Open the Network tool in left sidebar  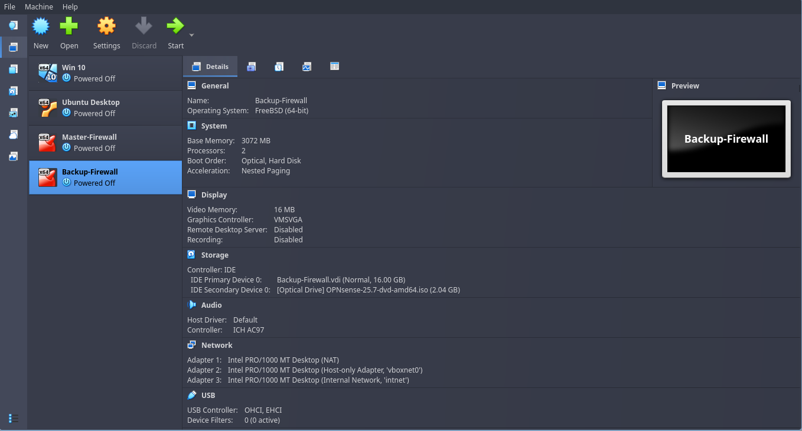pos(13,113)
